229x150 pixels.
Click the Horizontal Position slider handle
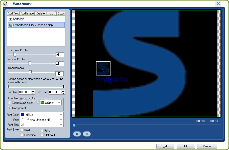[x=15, y=55]
